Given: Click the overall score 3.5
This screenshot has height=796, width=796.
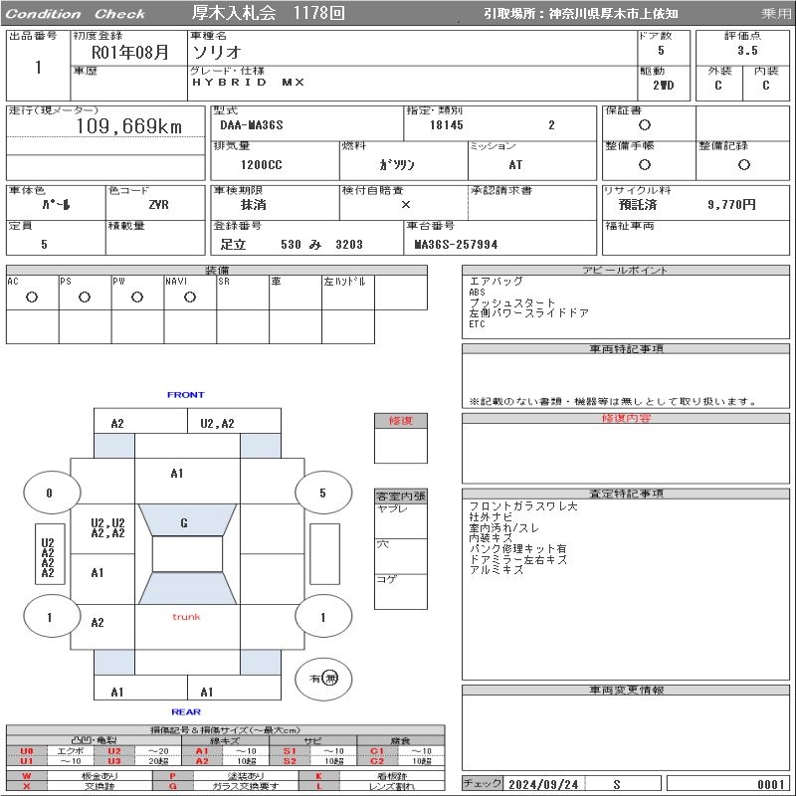Looking at the screenshot, I should 748,51.
